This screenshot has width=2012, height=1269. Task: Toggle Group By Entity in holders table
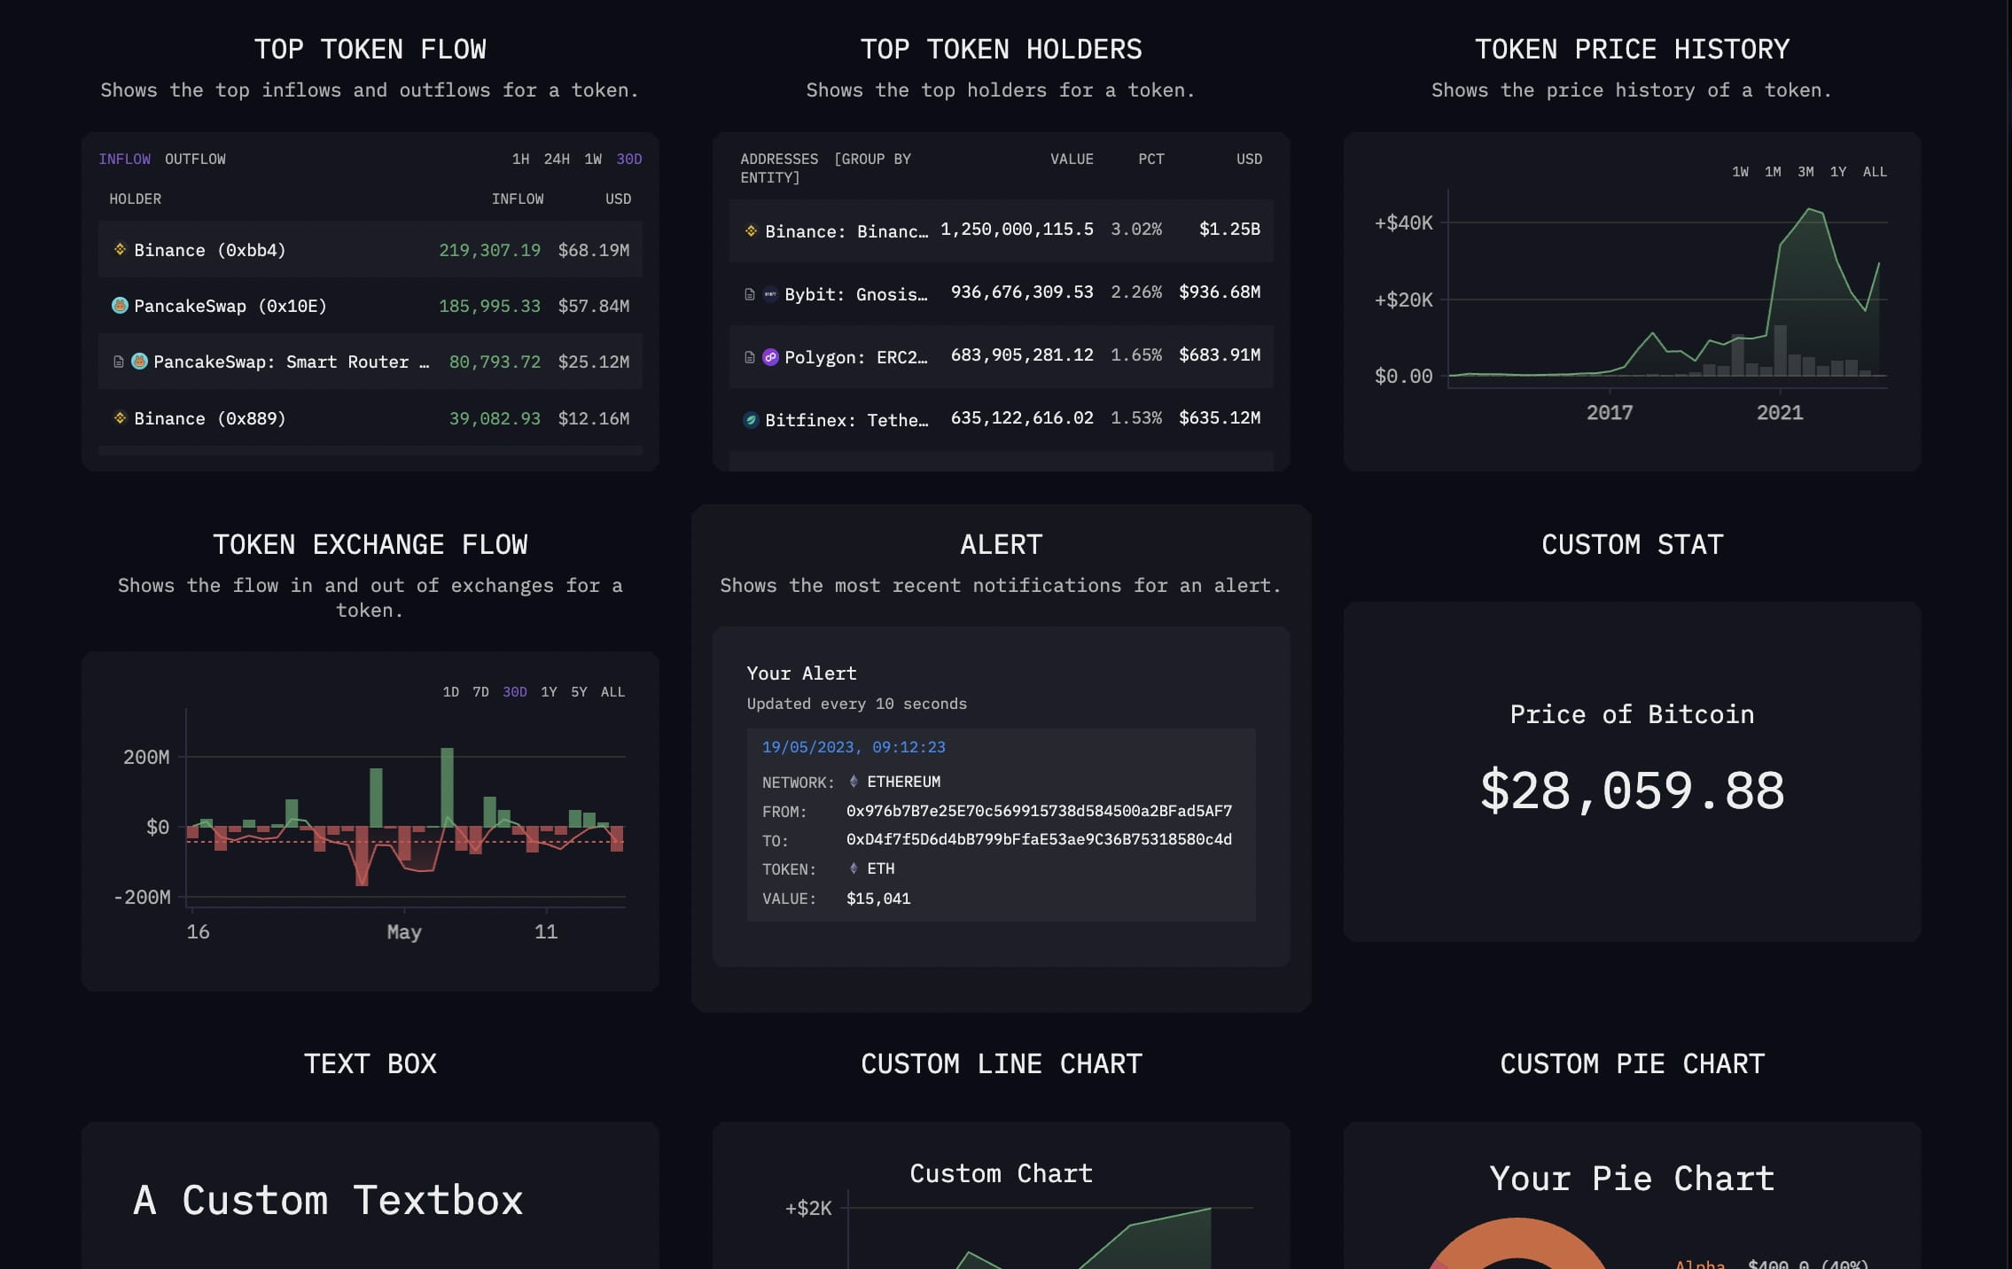pyautogui.click(x=872, y=160)
